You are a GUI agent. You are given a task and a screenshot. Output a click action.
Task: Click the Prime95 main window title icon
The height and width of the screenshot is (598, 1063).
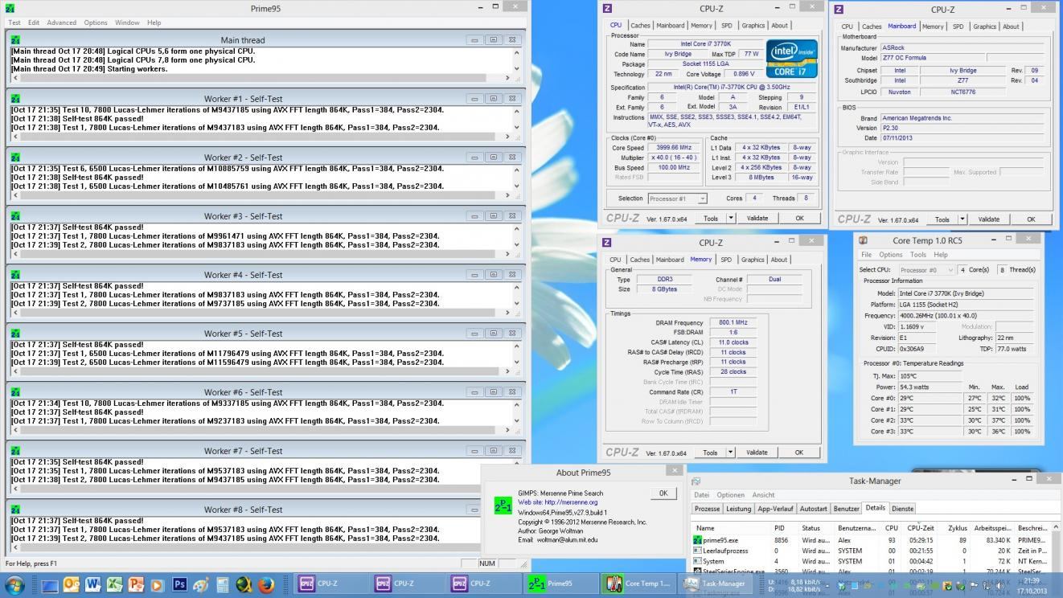[x=10, y=8]
